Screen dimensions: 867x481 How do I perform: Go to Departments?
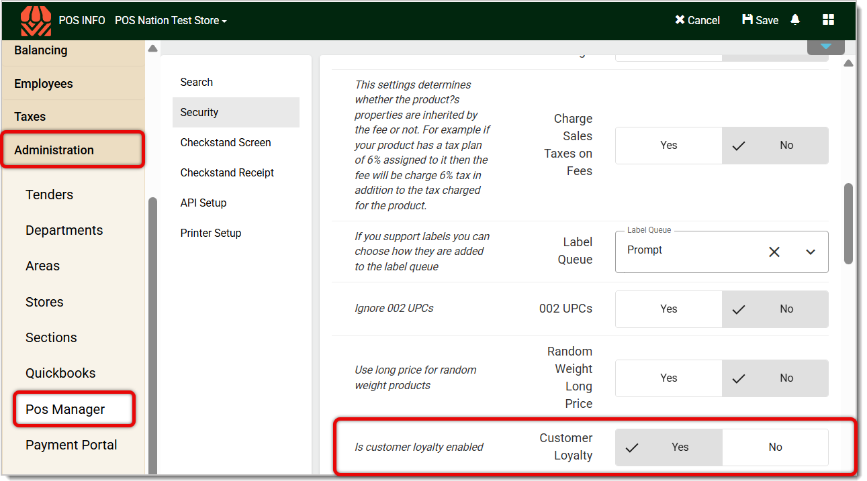(x=64, y=230)
